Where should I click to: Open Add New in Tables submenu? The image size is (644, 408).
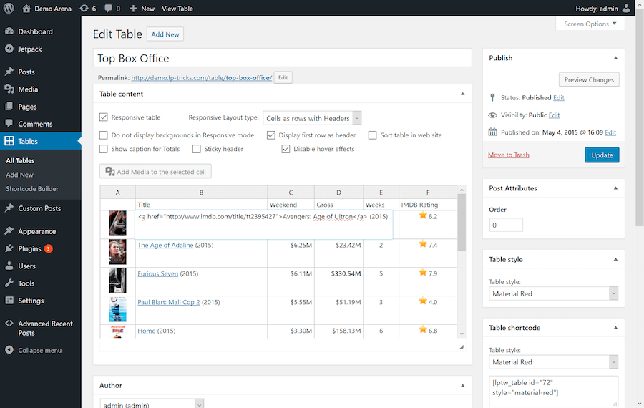point(20,175)
